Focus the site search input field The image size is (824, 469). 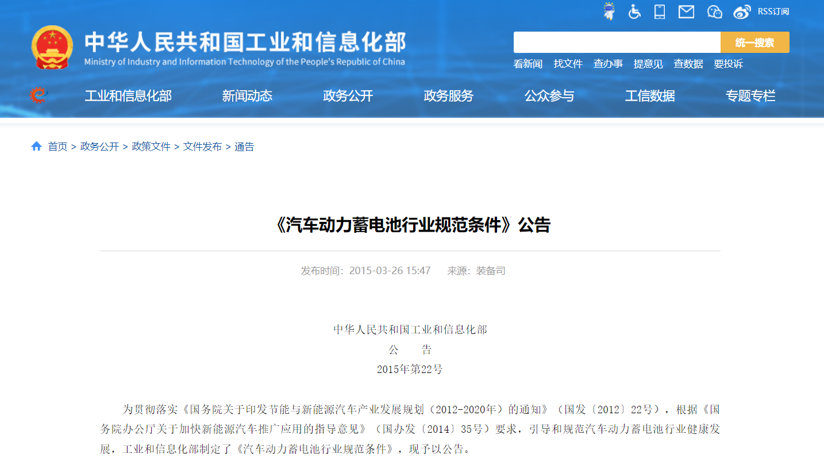click(x=617, y=43)
